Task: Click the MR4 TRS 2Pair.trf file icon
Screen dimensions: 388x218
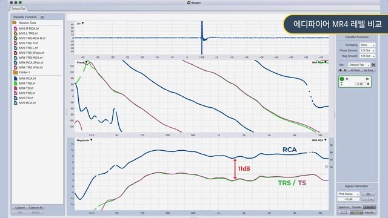Action: pos(15,67)
